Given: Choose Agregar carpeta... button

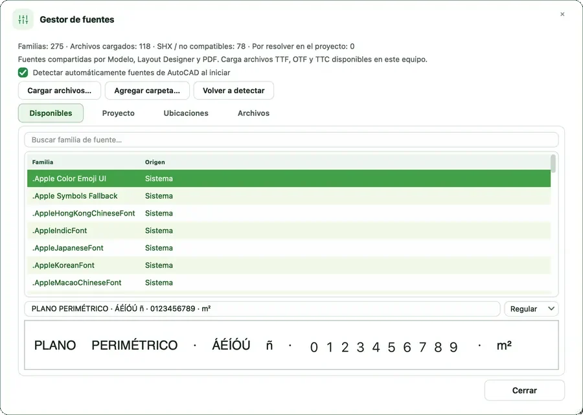Looking at the screenshot, I should click(147, 91).
